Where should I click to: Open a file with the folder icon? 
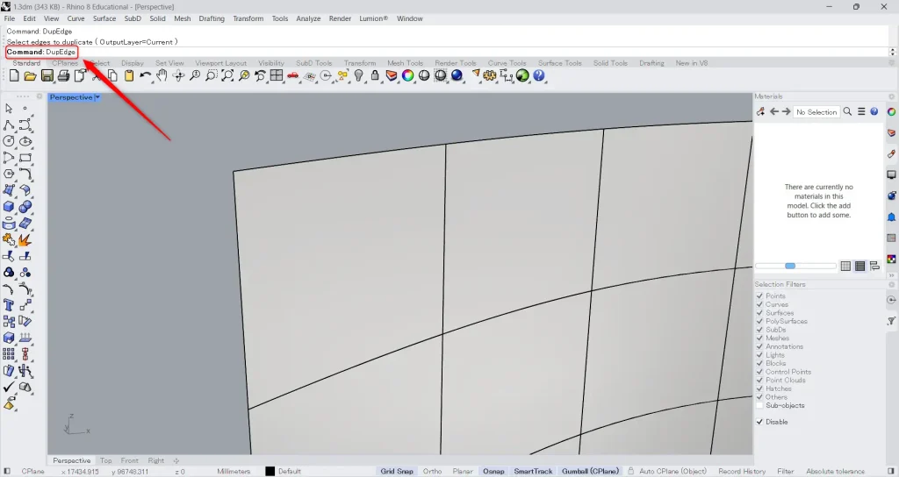31,75
